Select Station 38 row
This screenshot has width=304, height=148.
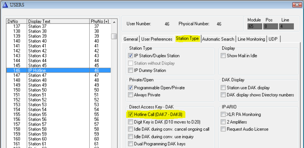coord(59,31)
